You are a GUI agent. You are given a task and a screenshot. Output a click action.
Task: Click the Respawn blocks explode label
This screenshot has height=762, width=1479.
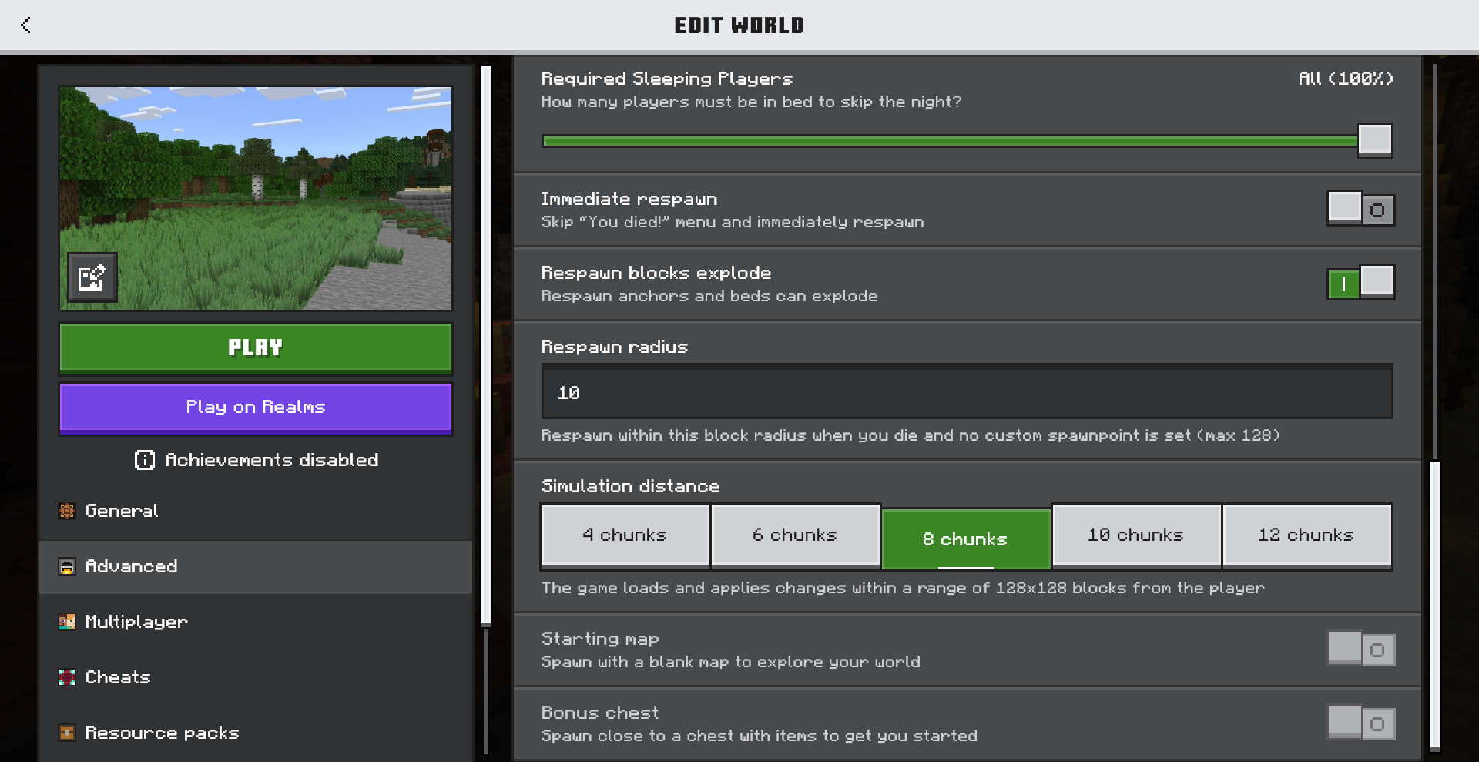[656, 273]
